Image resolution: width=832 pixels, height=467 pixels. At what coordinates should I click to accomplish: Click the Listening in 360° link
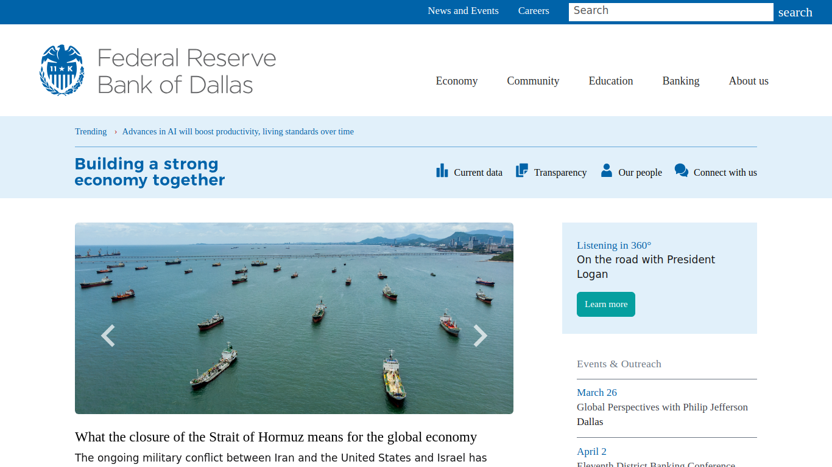(614, 246)
